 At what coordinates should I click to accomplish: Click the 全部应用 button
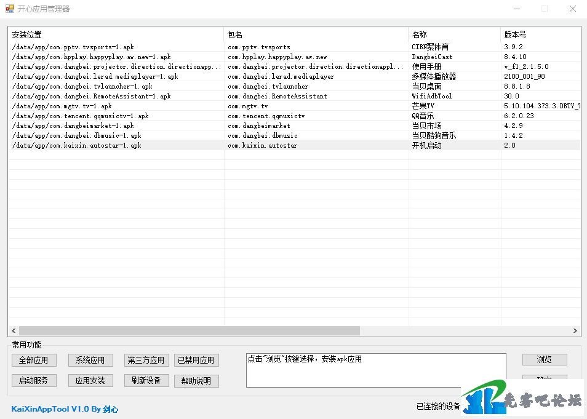coord(34,360)
